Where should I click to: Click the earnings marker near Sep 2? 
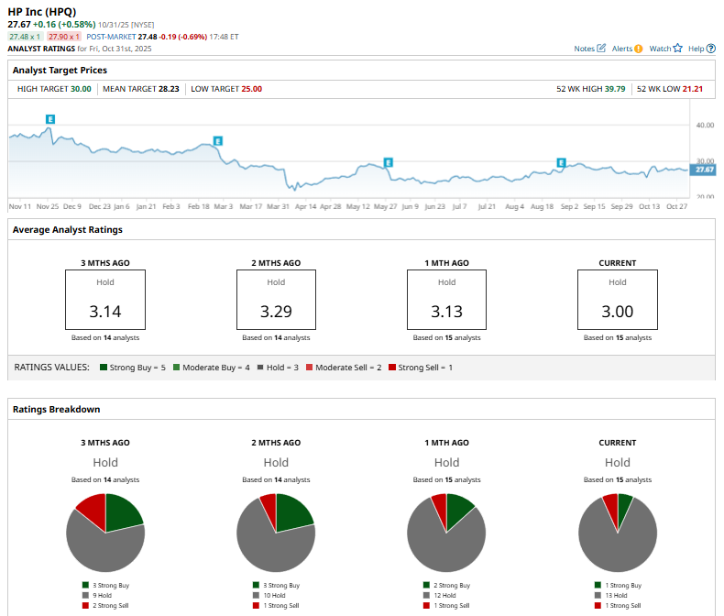pos(561,162)
